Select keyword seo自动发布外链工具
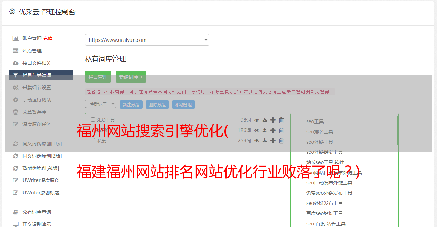The height and width of the screenshot is (227, 437). click(x=329, y=183)
